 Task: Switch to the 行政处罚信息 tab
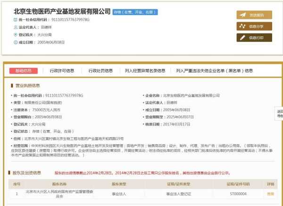point(100,71)
